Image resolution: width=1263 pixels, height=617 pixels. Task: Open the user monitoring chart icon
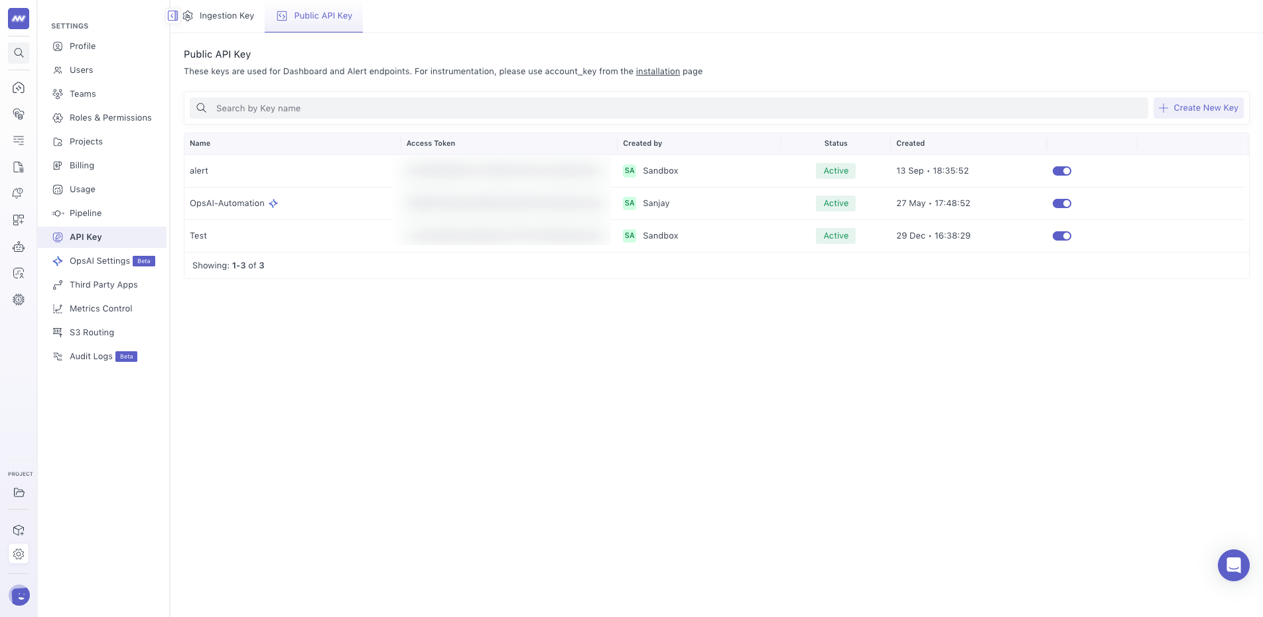click(x=19, y=273)
